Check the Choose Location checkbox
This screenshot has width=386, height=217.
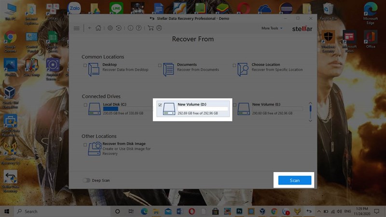point(234,66)
